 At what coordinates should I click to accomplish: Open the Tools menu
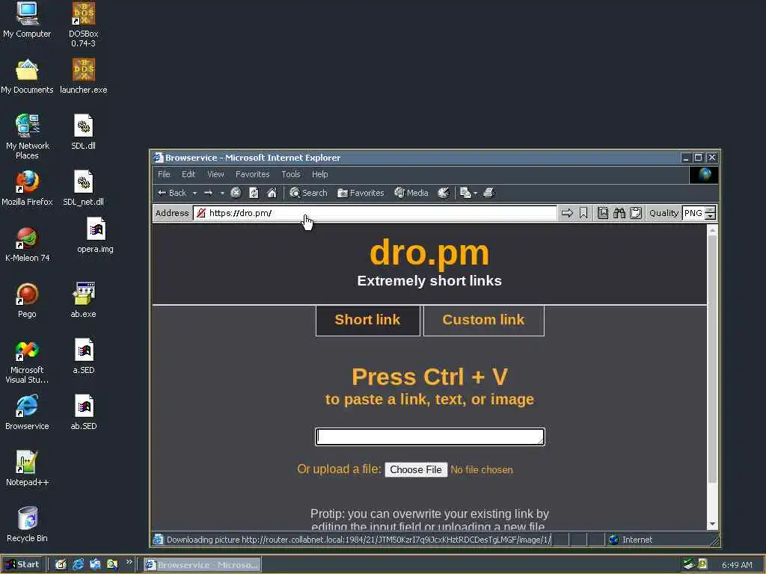pos(291,174)
